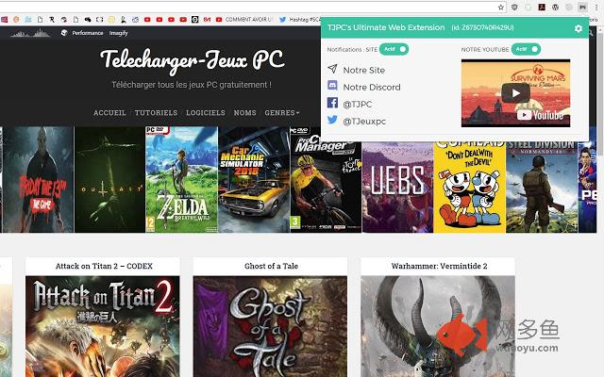Open the orange globe bookmark icon
This screenshot has height=377, width=604.
(x=16, y=19)
